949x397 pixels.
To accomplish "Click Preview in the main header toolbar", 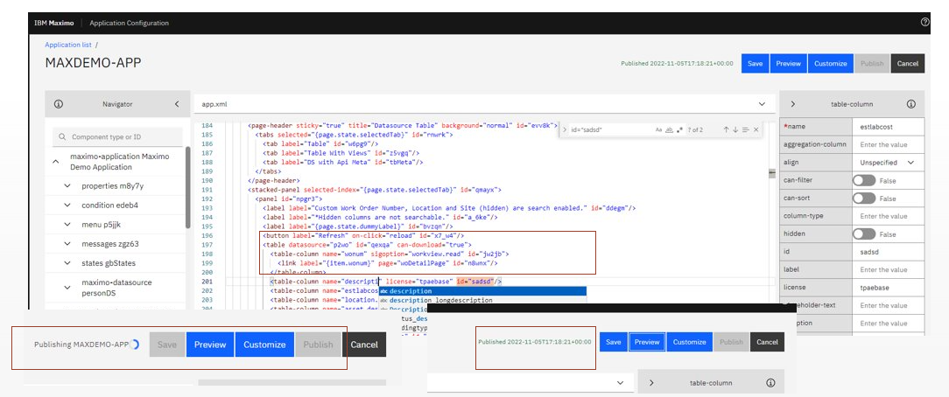I will coord(788,64).
